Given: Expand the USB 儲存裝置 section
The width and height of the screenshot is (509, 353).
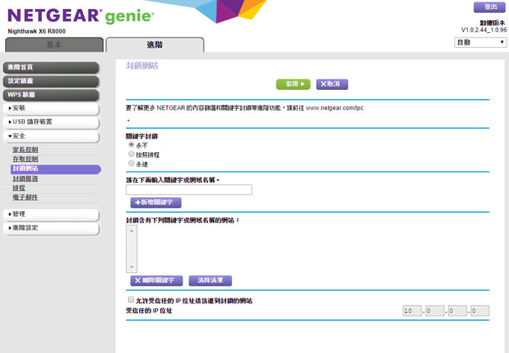Looking at the screenshot, I should [51, 122].
